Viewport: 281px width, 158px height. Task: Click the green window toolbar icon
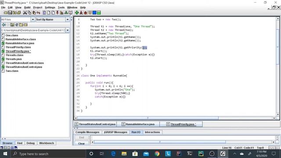coord(99,13)
